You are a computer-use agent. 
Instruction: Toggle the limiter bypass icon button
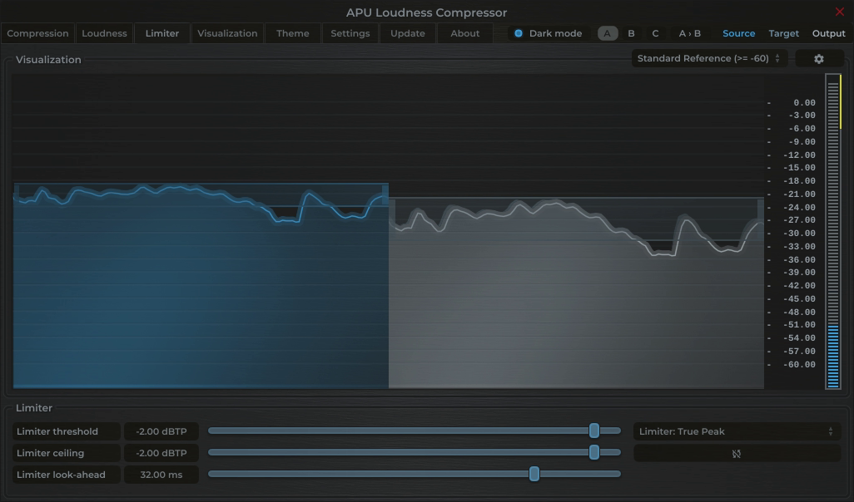737,453
